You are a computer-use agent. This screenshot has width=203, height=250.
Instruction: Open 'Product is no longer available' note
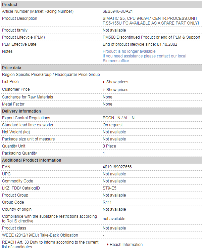pos(129,51)
